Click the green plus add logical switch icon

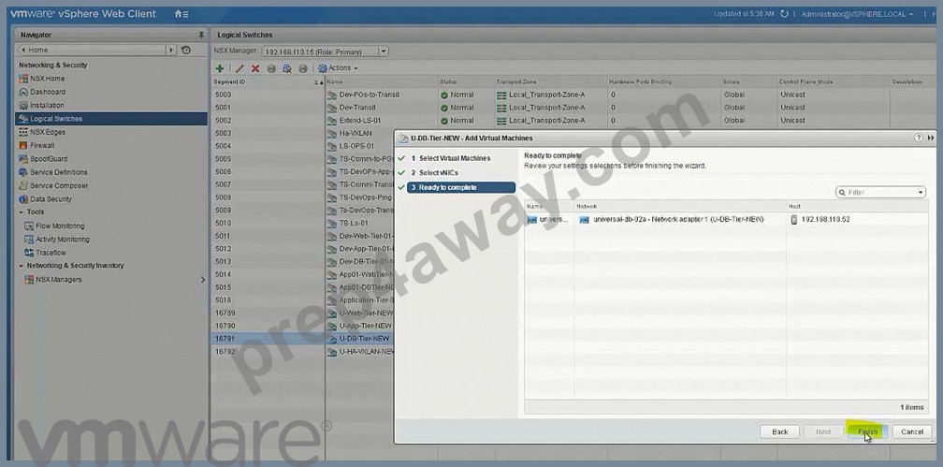[x=220, y=68]
